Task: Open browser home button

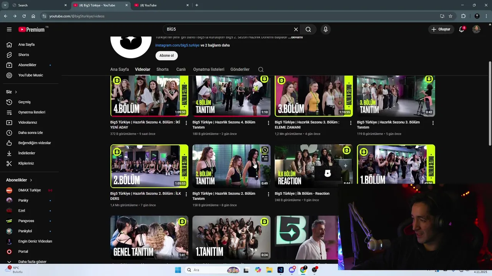Action: 33,16
